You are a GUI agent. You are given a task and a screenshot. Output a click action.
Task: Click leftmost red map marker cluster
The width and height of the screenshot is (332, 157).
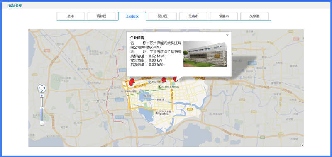coord(131,82)
